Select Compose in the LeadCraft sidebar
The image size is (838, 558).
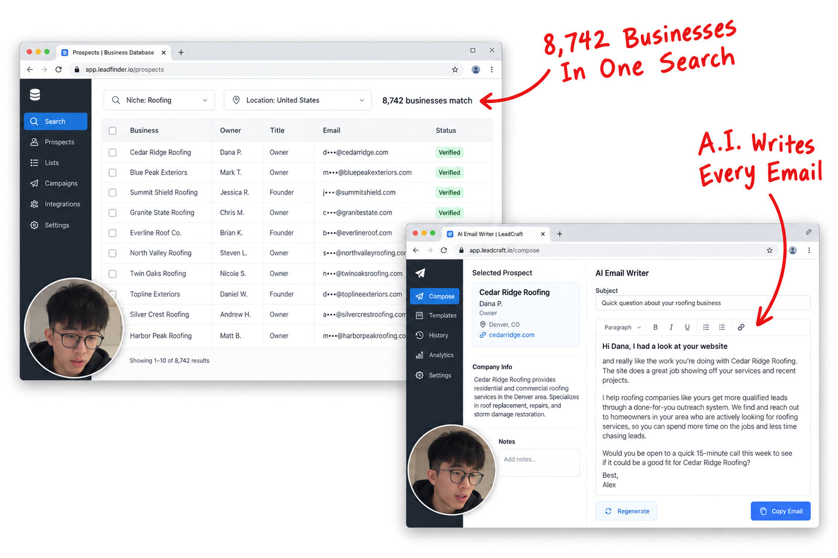click(436, 296)
